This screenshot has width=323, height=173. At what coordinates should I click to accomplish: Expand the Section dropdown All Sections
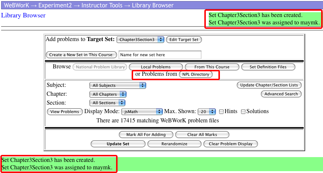107,103
